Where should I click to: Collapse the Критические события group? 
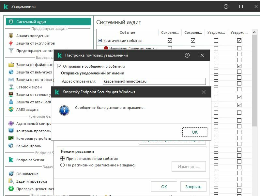[100, 41]
